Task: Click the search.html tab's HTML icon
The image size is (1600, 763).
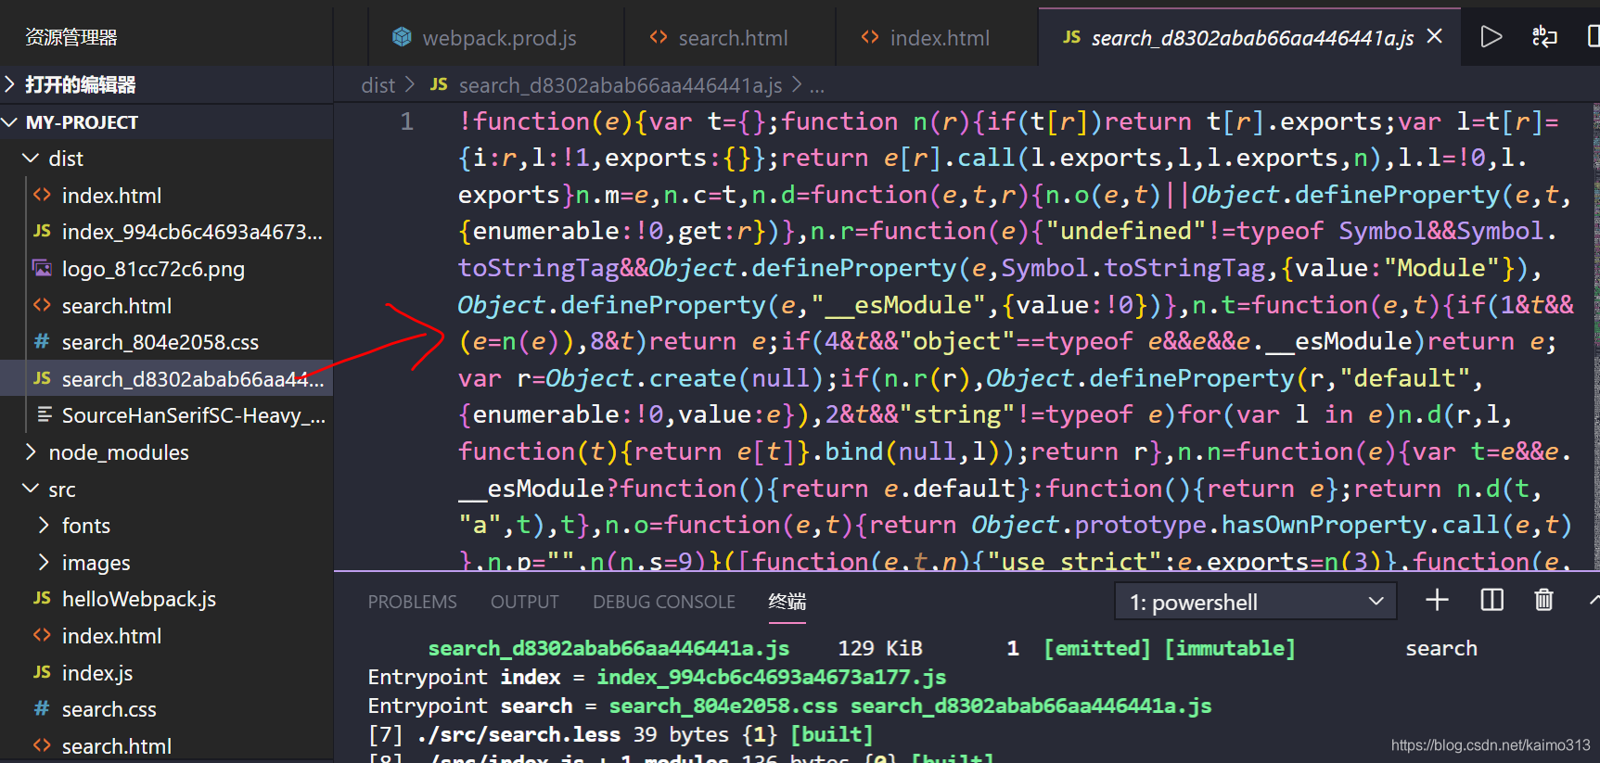Action: [x=659, y=37]
